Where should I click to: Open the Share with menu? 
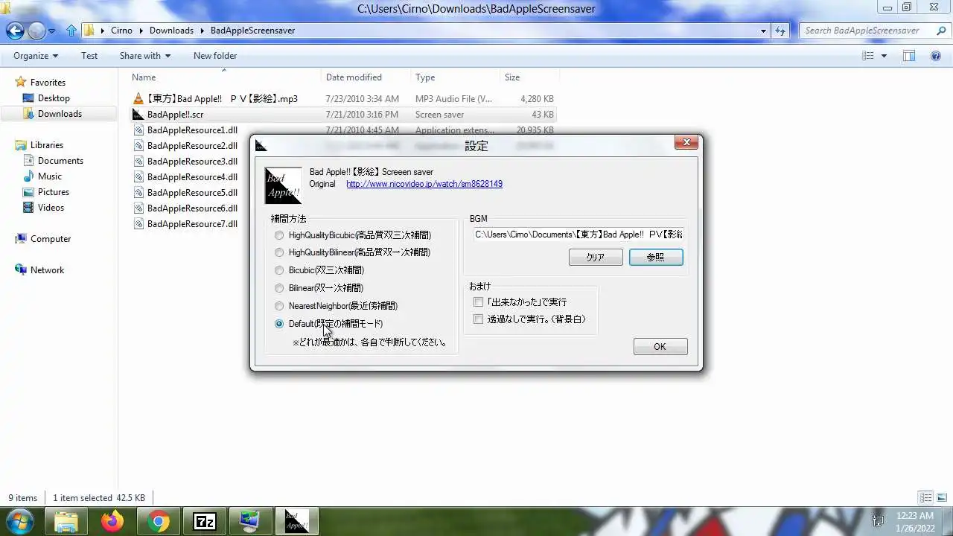click(x=145, y=56)
